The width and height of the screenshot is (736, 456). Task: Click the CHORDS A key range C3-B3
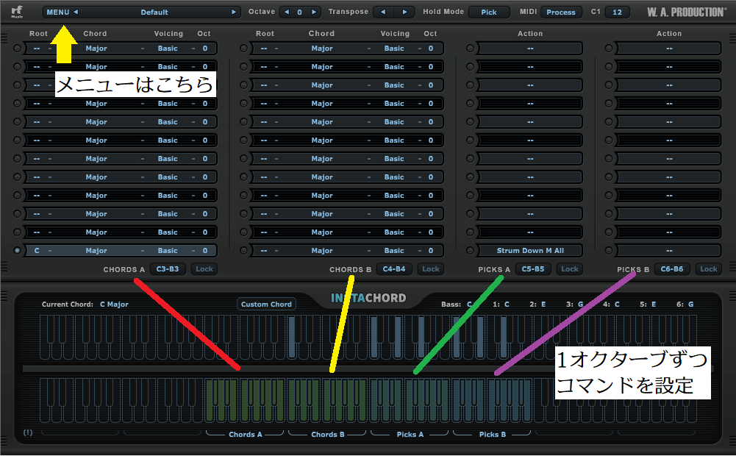168,269
